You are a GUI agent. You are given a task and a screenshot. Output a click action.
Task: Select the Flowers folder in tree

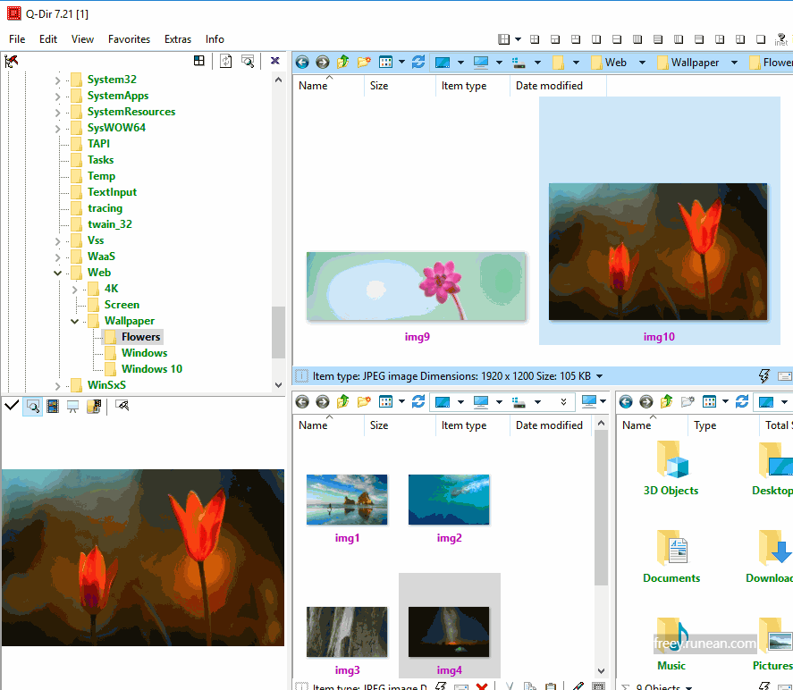point(140,337)
